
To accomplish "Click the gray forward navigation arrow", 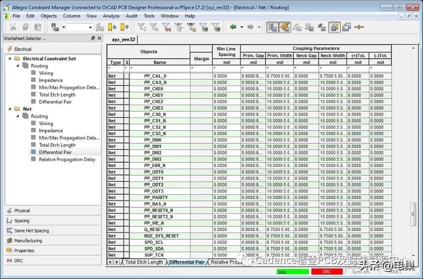I will coord(250,27).
